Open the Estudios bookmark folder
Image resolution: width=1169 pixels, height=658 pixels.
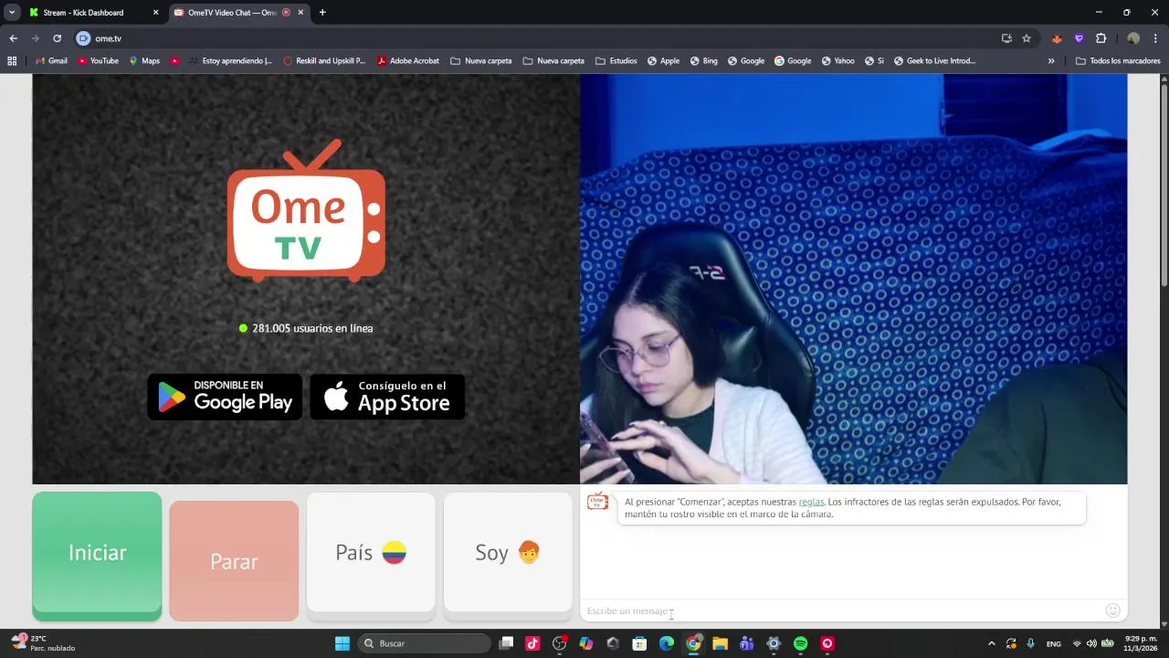[x=616, y=61]
